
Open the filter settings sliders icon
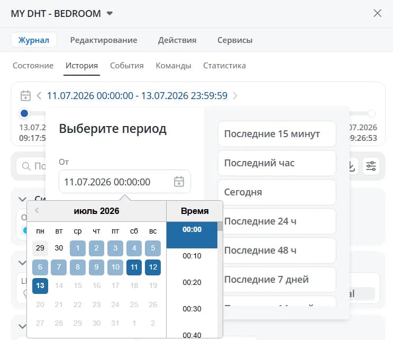coord(371,166)
